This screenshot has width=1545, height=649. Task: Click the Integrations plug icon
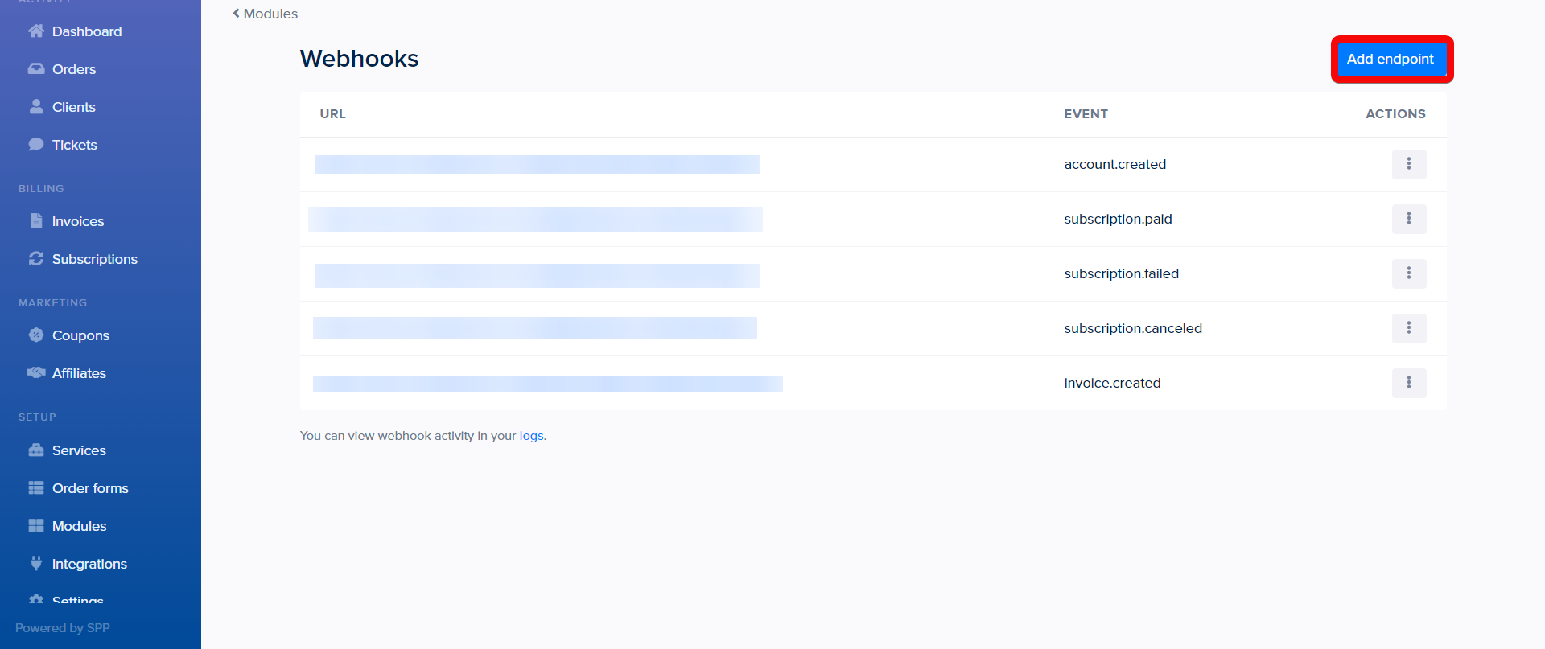36,563
